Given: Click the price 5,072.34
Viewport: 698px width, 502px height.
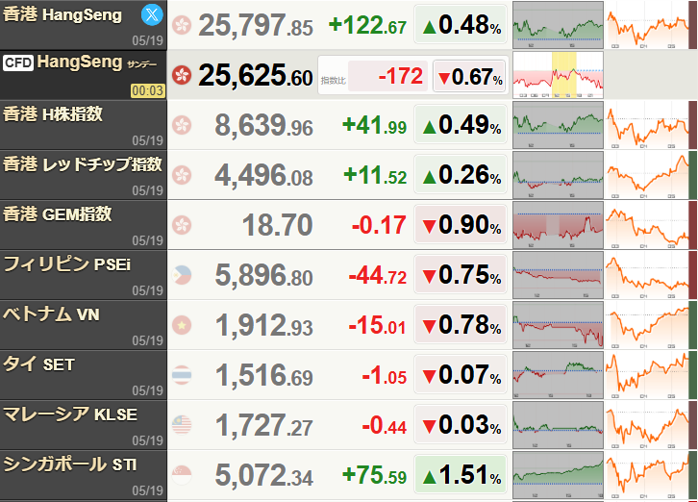Looking at the screenshot, I should [264, 475].
